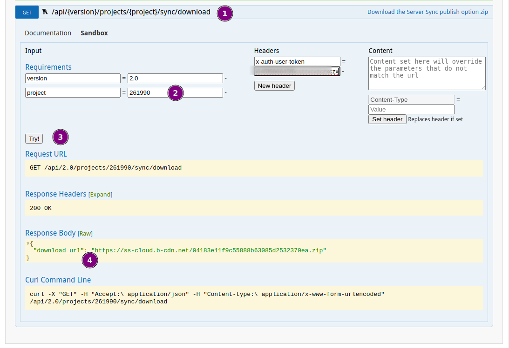Remove version parameter with its minus sign
This screenshot has height=348, width=509.
pos(225,79)
